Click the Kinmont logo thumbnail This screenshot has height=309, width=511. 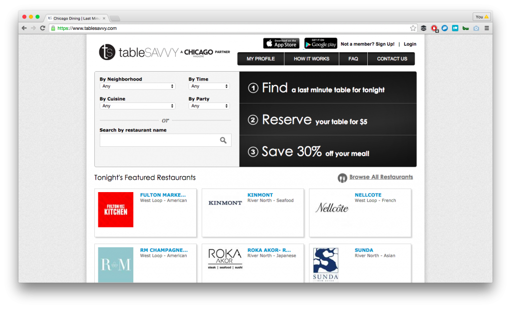[225, 203]
